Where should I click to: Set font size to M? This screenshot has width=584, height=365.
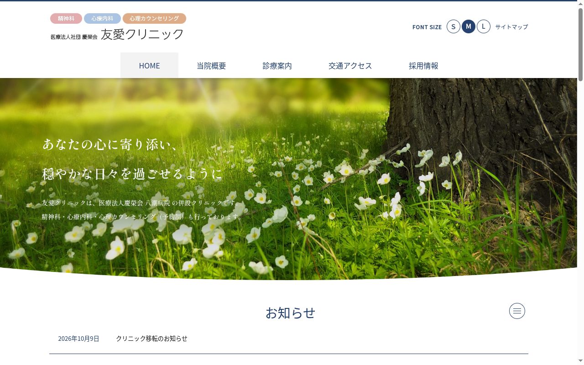[x=469, y=26]
